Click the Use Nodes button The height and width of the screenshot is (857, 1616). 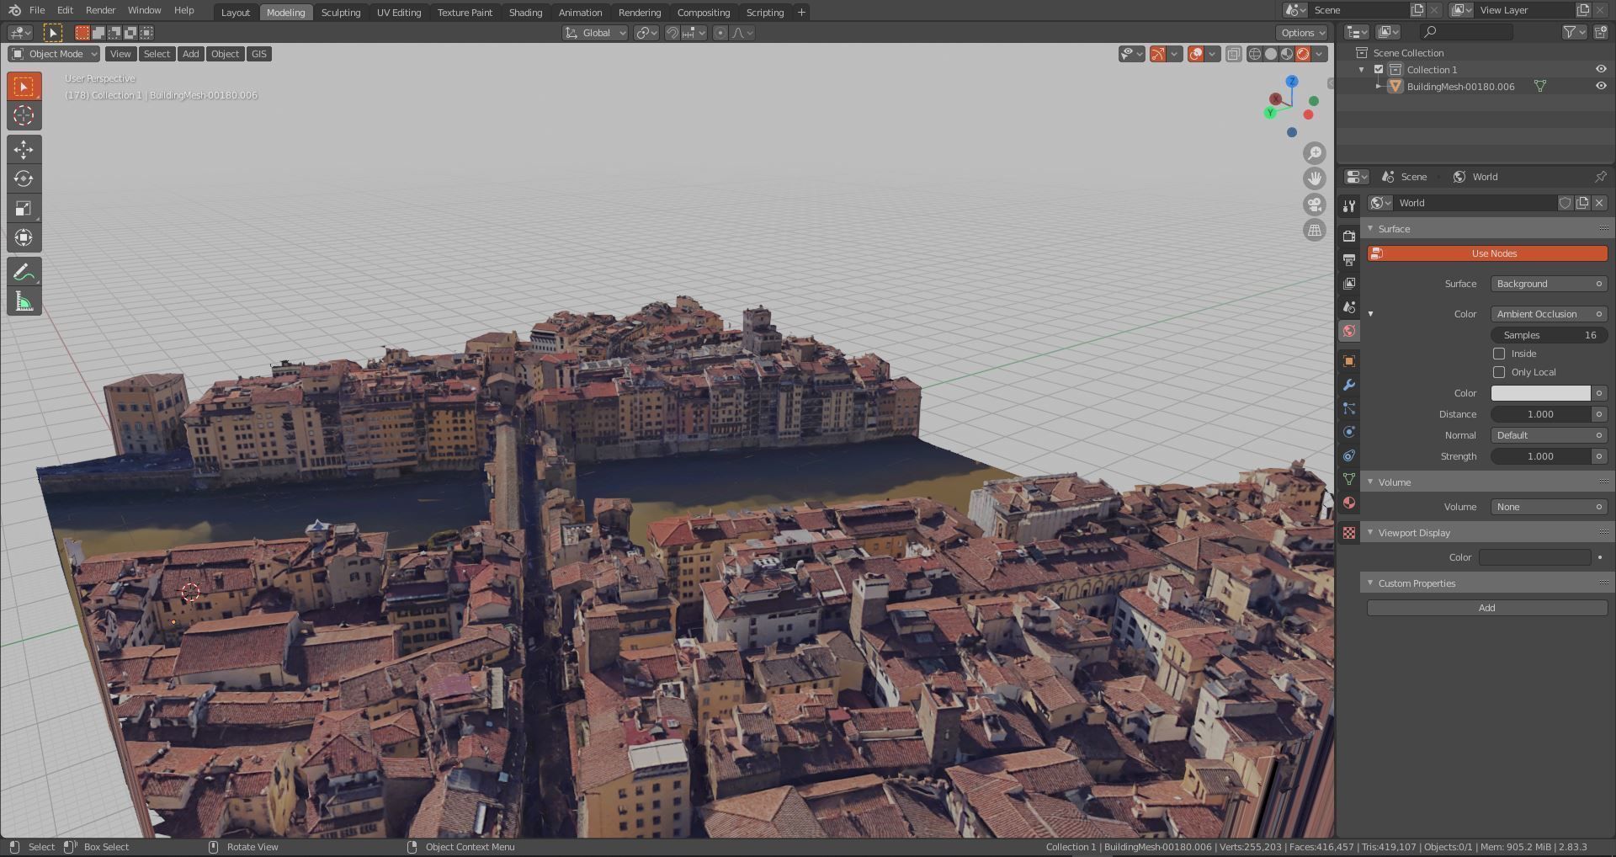click(x=1487, y=253)
